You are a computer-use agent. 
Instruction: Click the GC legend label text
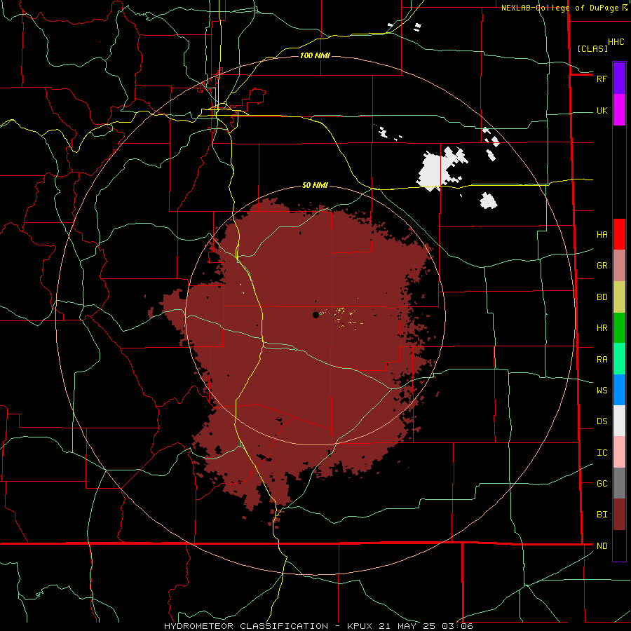pyautogui.click(x=602, y=484)
